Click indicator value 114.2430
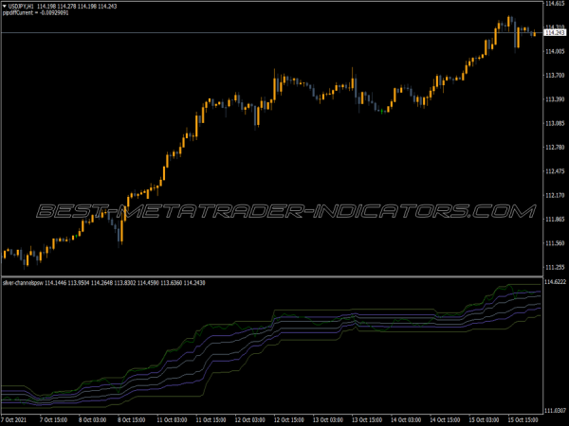This screenshot has height=426, width=569. coord(194,283)
